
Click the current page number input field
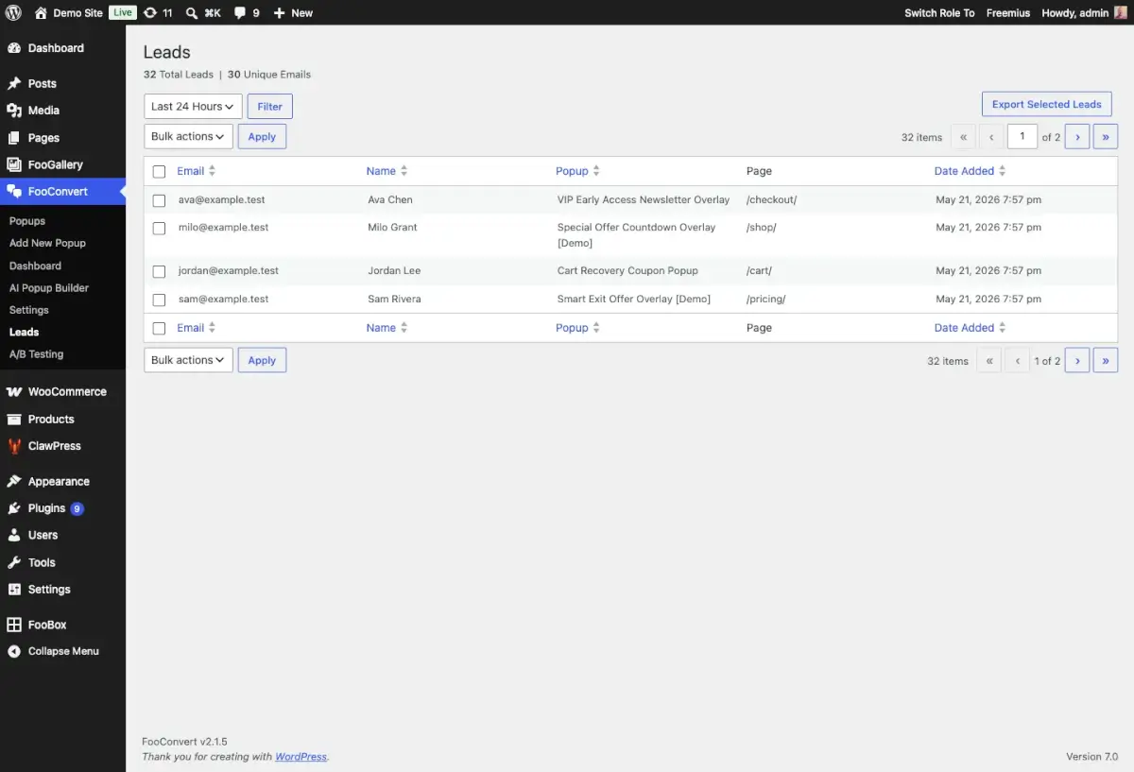(1022, 136)
